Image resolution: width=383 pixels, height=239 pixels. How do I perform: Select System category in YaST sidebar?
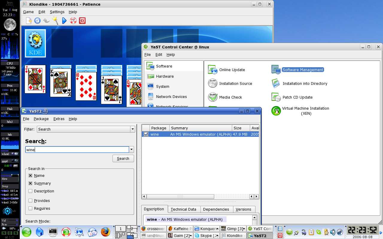(174, 87)
